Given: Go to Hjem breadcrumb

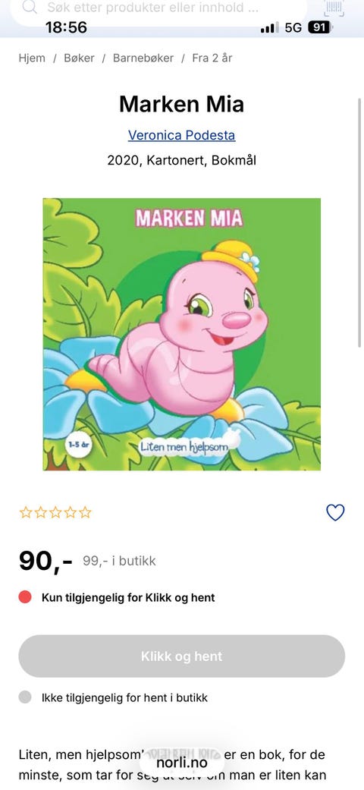Looking at the screenshot, I should 32,58.
